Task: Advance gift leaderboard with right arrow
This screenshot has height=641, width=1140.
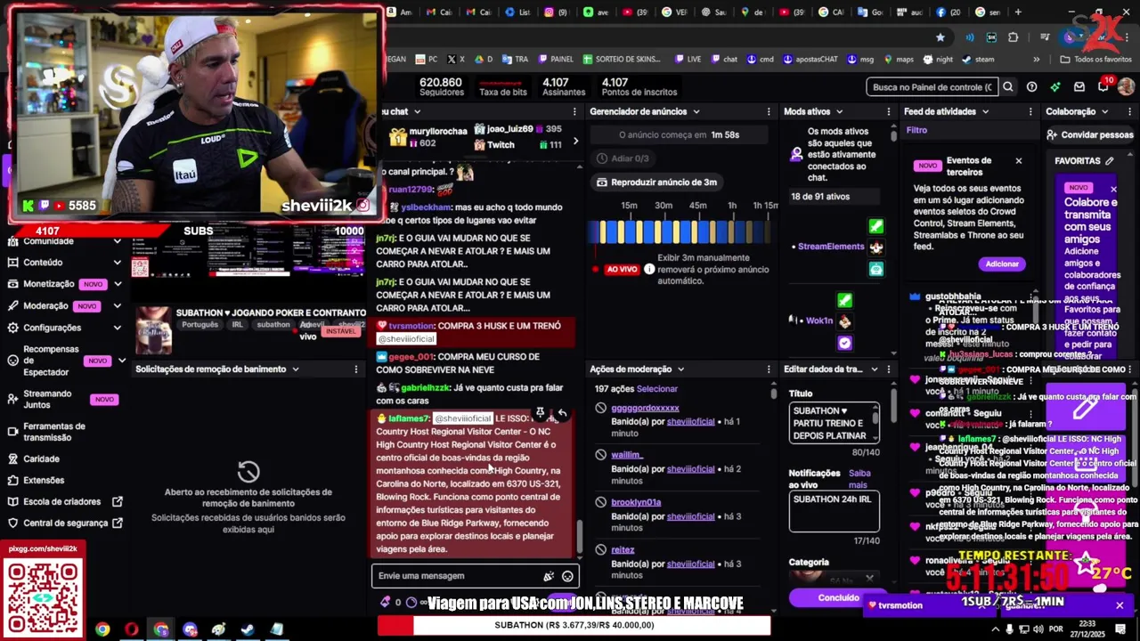Action: coord(575,141)
